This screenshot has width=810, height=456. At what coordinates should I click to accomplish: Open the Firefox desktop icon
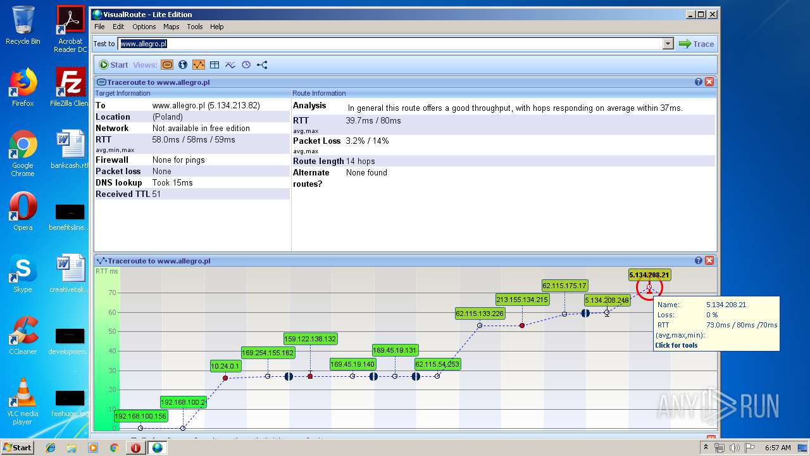tap(23, 87)
